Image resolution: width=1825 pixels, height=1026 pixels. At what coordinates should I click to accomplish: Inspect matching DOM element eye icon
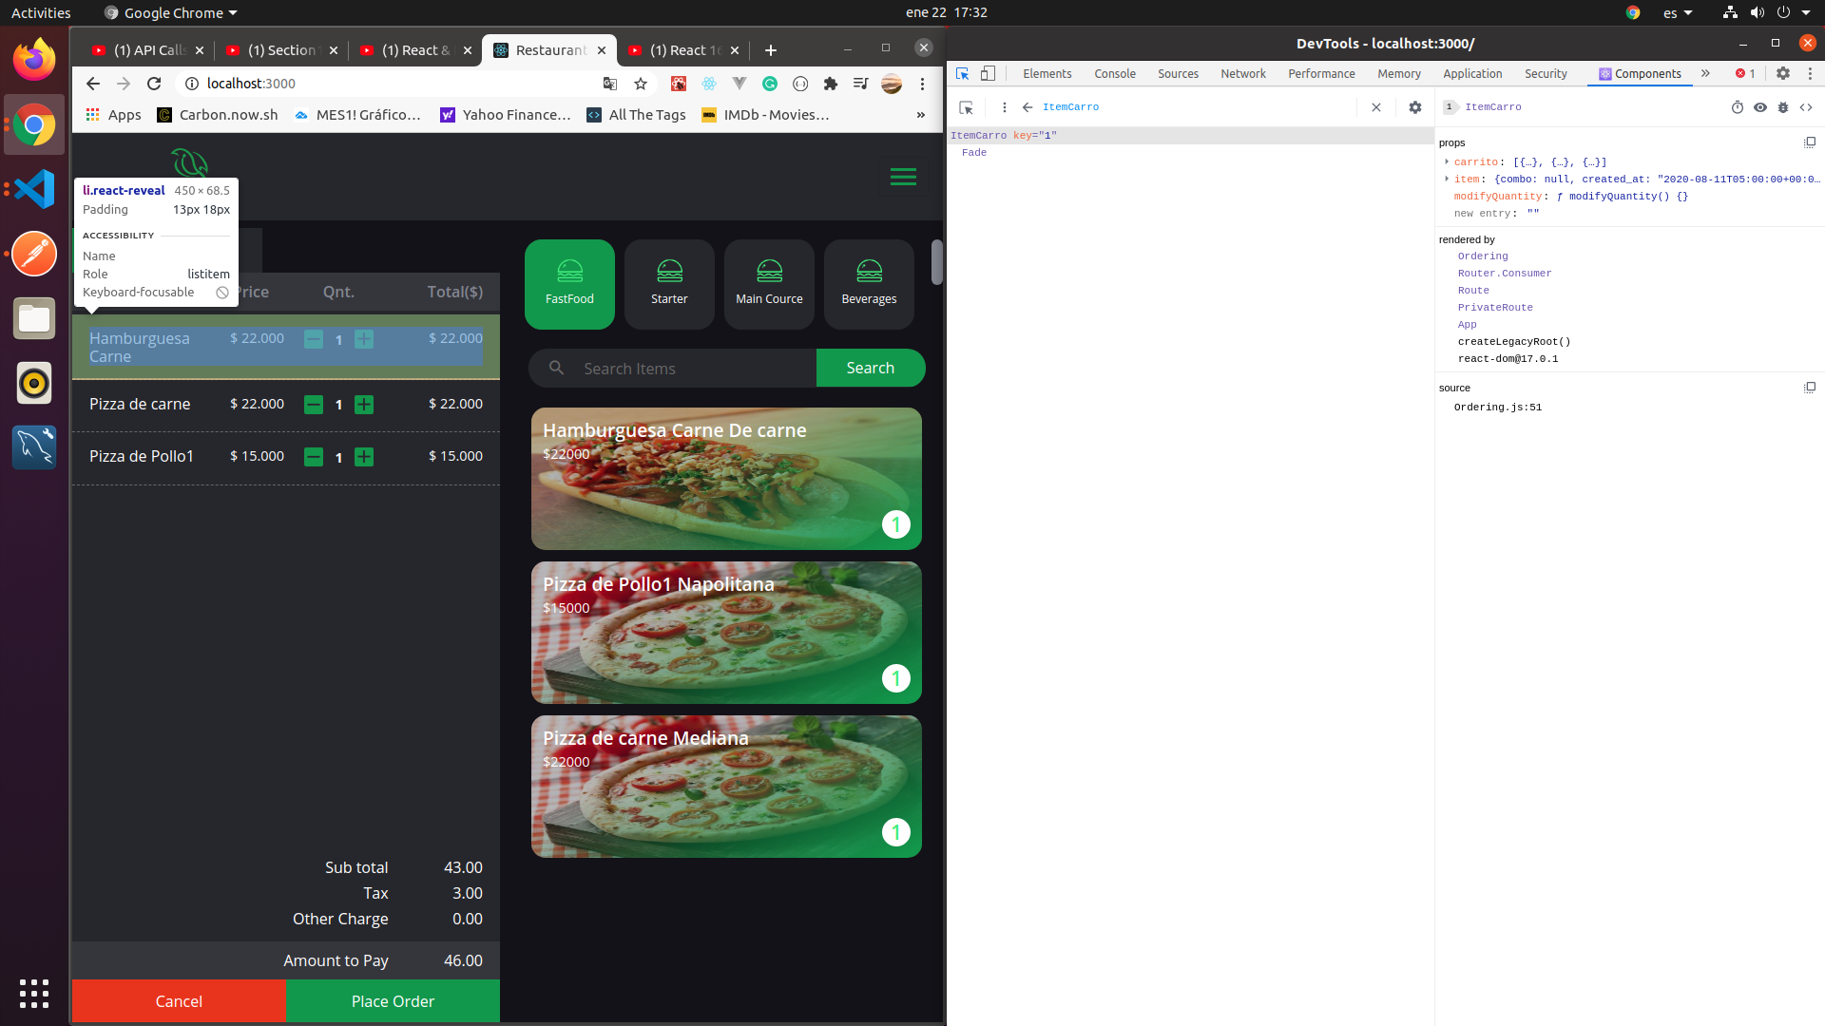[x=1760, y=107]
